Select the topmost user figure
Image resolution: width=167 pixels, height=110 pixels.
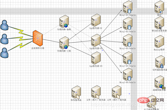pyautogui.click(x=4, y=25)
